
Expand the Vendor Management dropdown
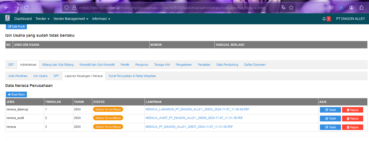[x=71, y=19]
